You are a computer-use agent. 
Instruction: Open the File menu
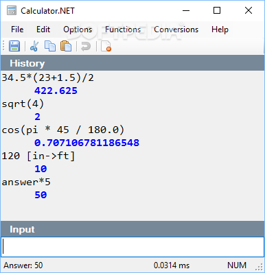coord(17,29)
